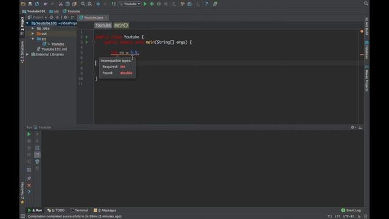Click the 5.5 value in code line

[x=134, y=53]
